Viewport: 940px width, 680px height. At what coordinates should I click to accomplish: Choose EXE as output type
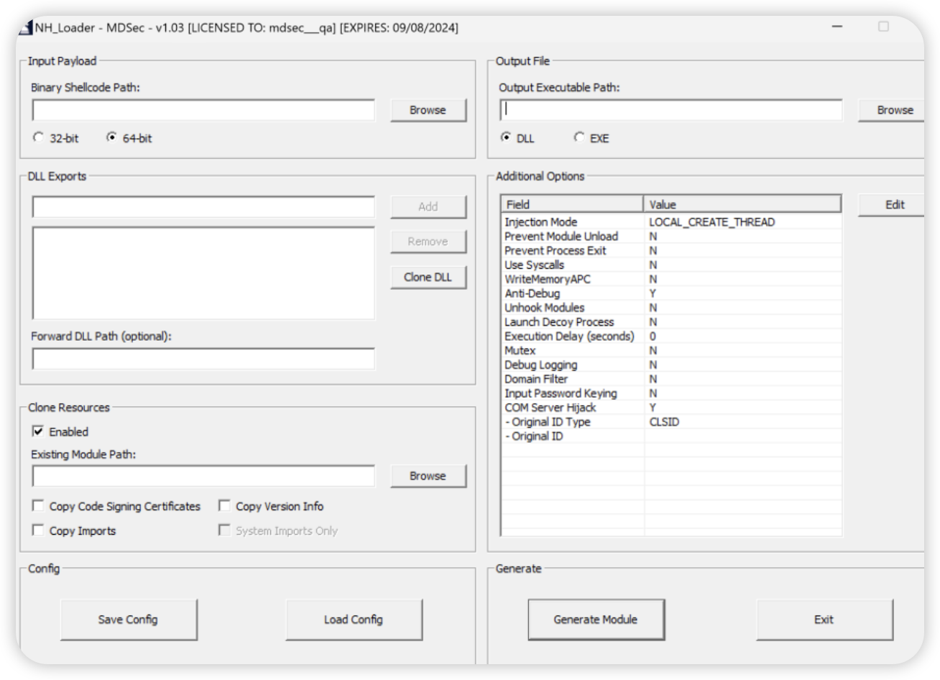[x=579, y=138]
